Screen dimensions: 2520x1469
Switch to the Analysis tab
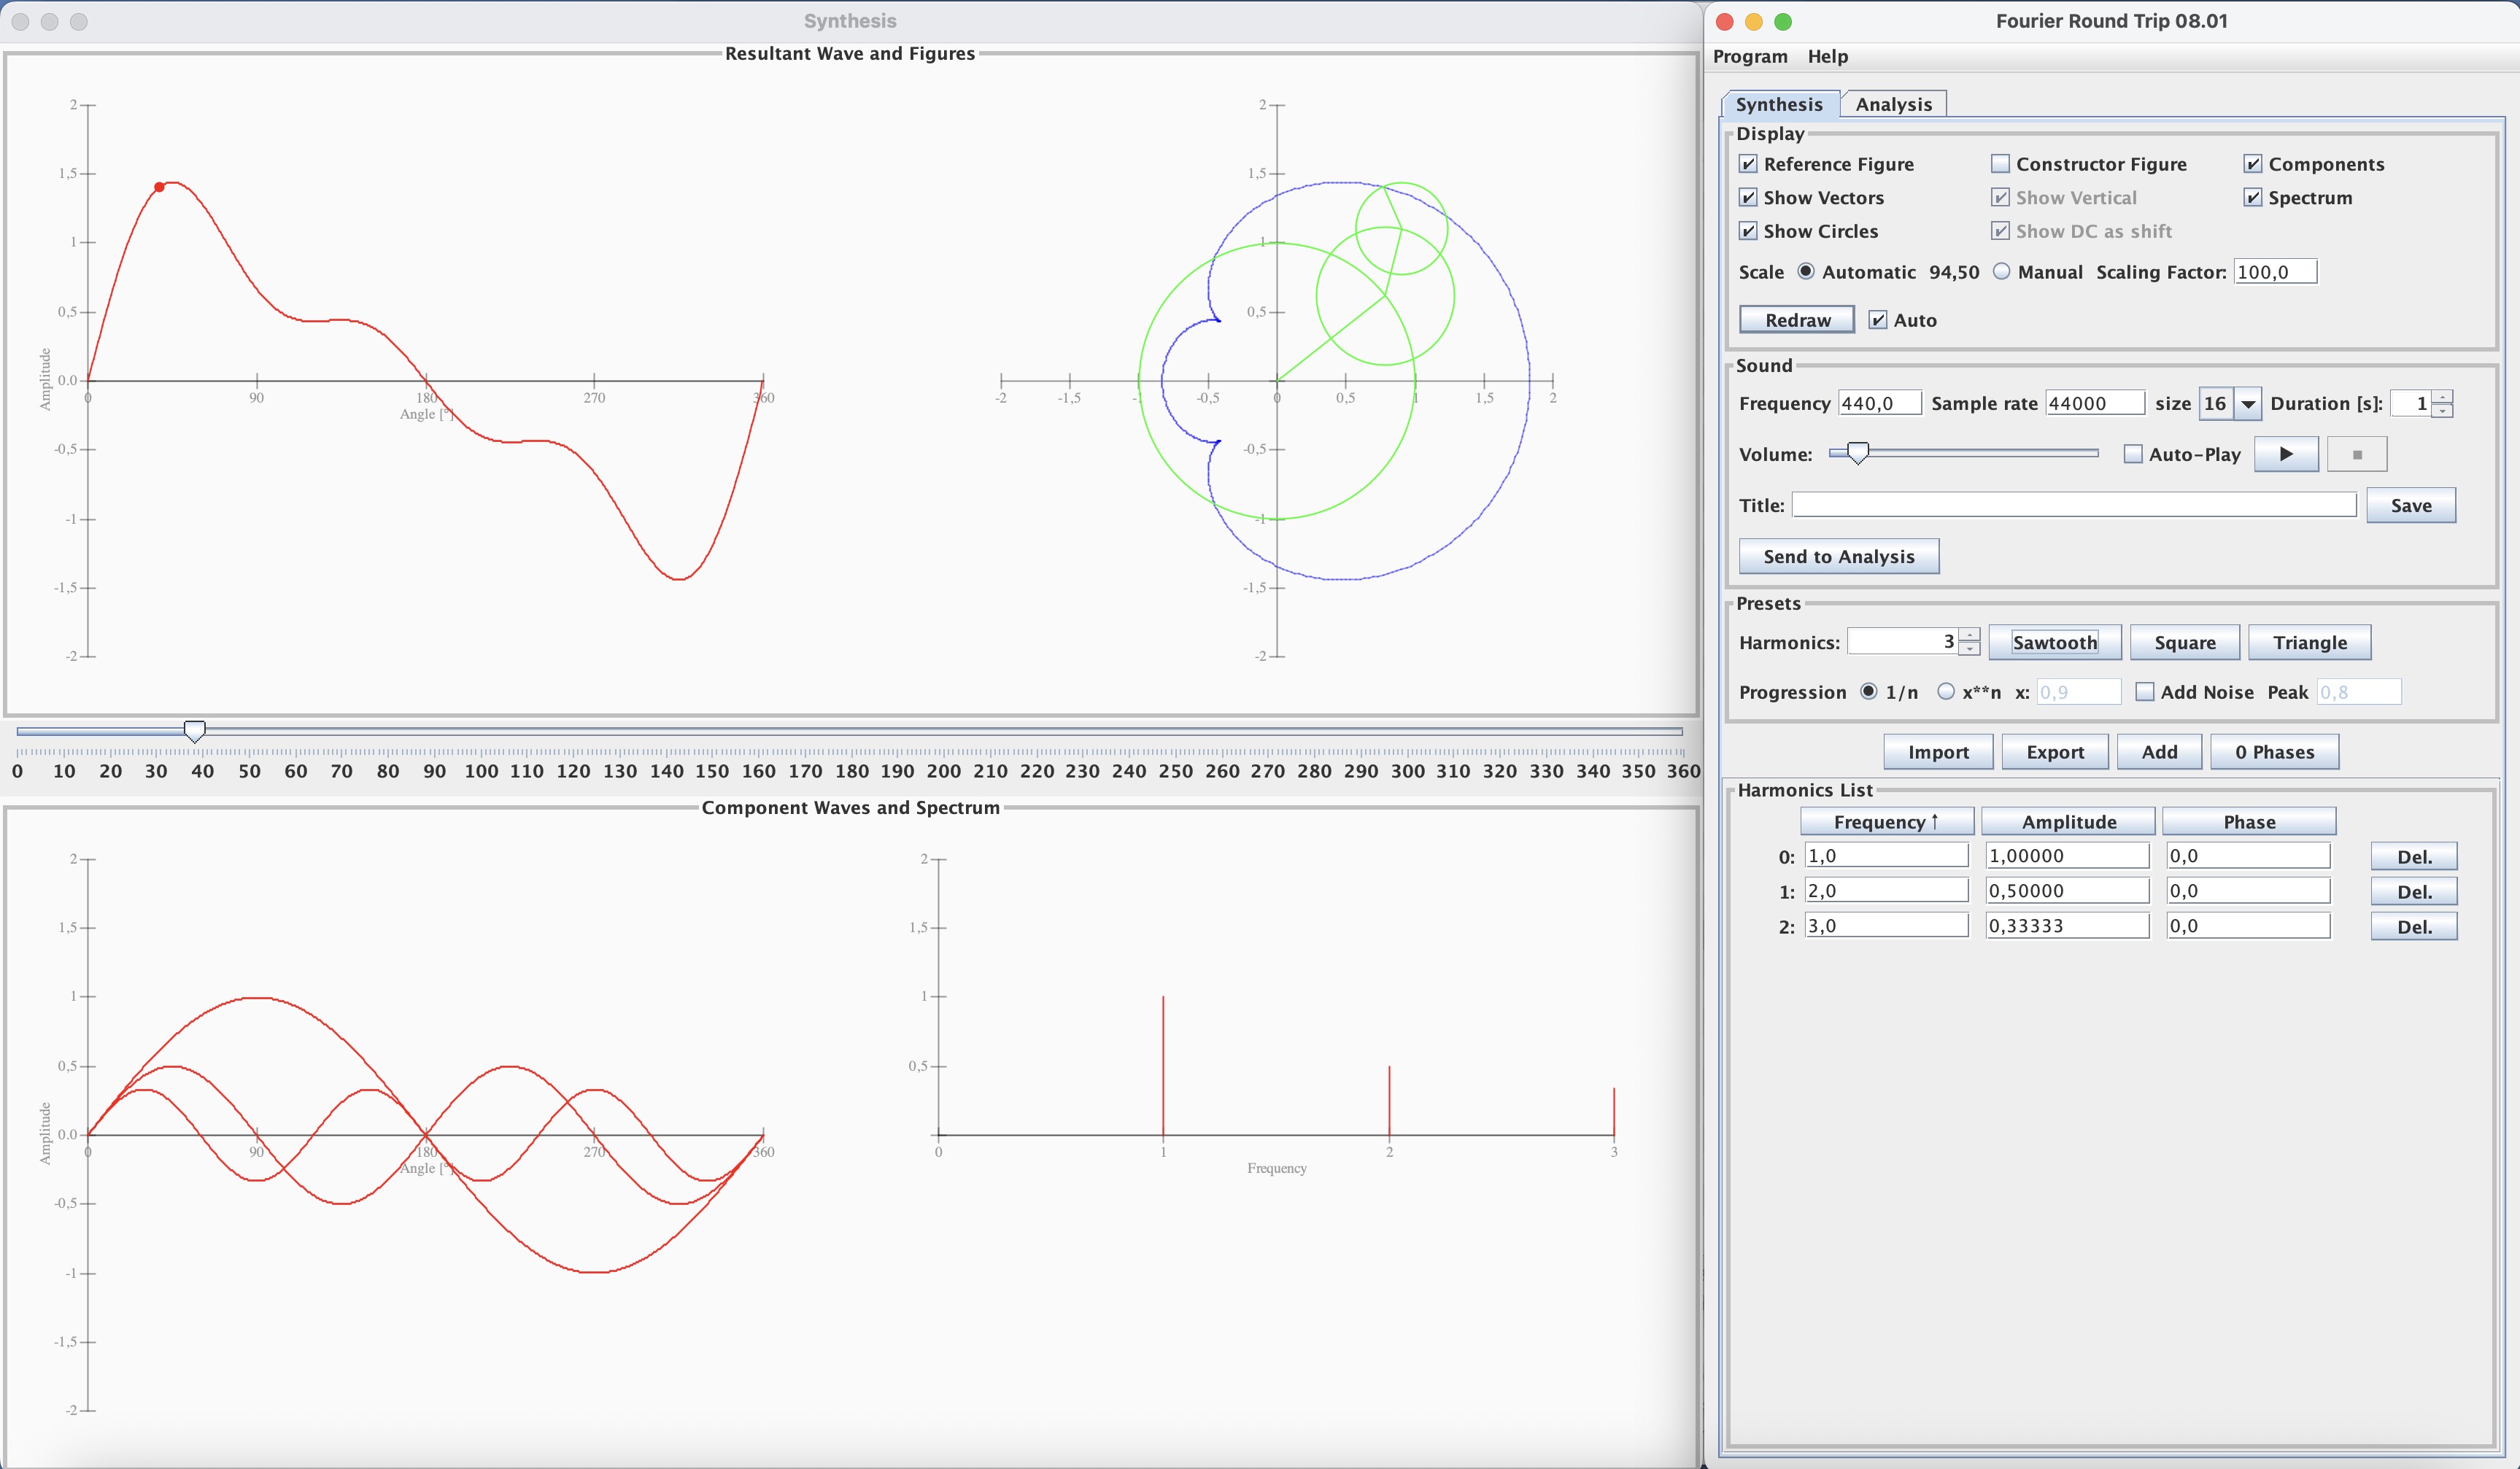click(x=1893, y=104)
